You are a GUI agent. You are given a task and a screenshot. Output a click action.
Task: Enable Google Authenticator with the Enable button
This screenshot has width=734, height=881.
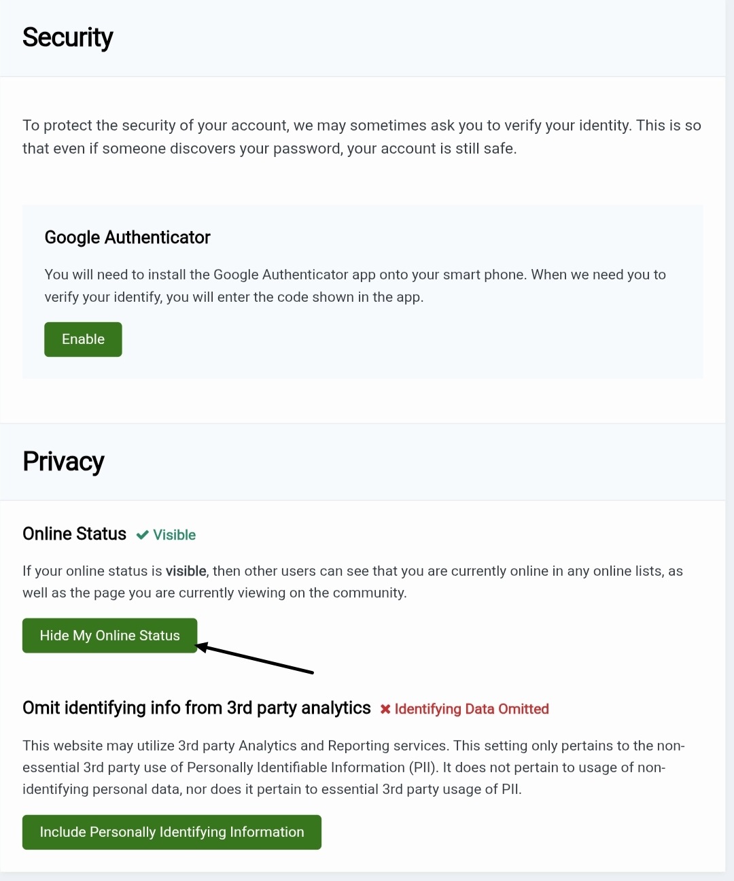coord(83,339)
